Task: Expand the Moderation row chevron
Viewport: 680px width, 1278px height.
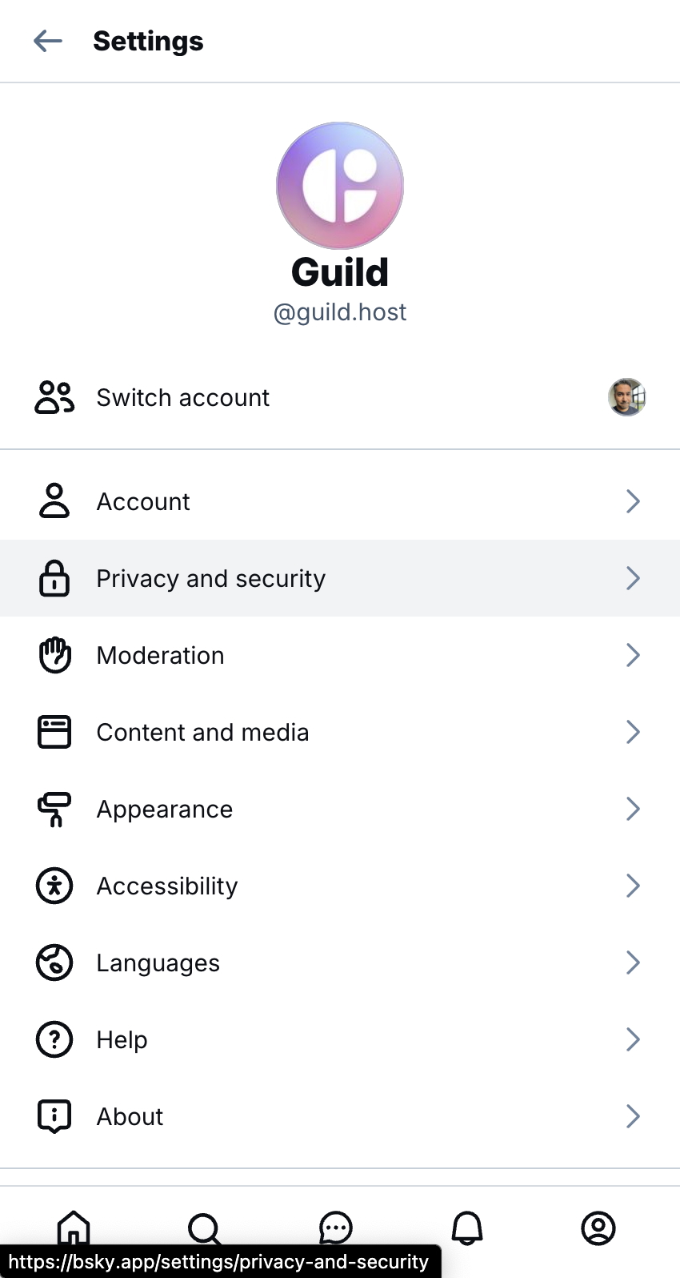Action: coord(633,655)
